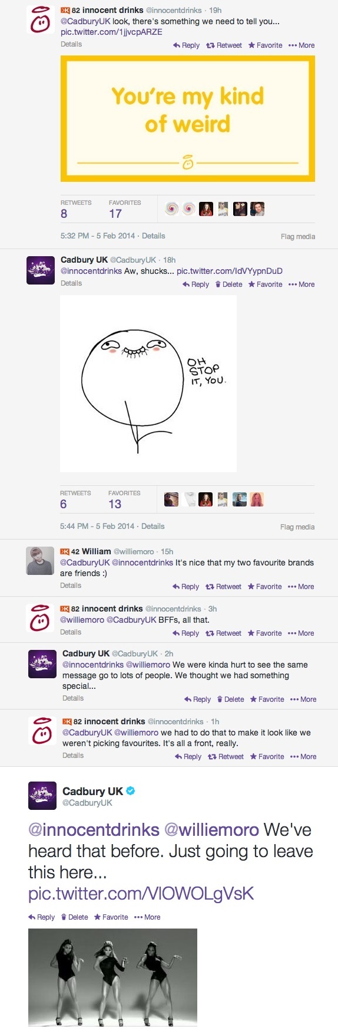Screen dimensions: 338x1033
Task: Click the innocent drinks avatar in the first tweet
Action: pos(40,19)
